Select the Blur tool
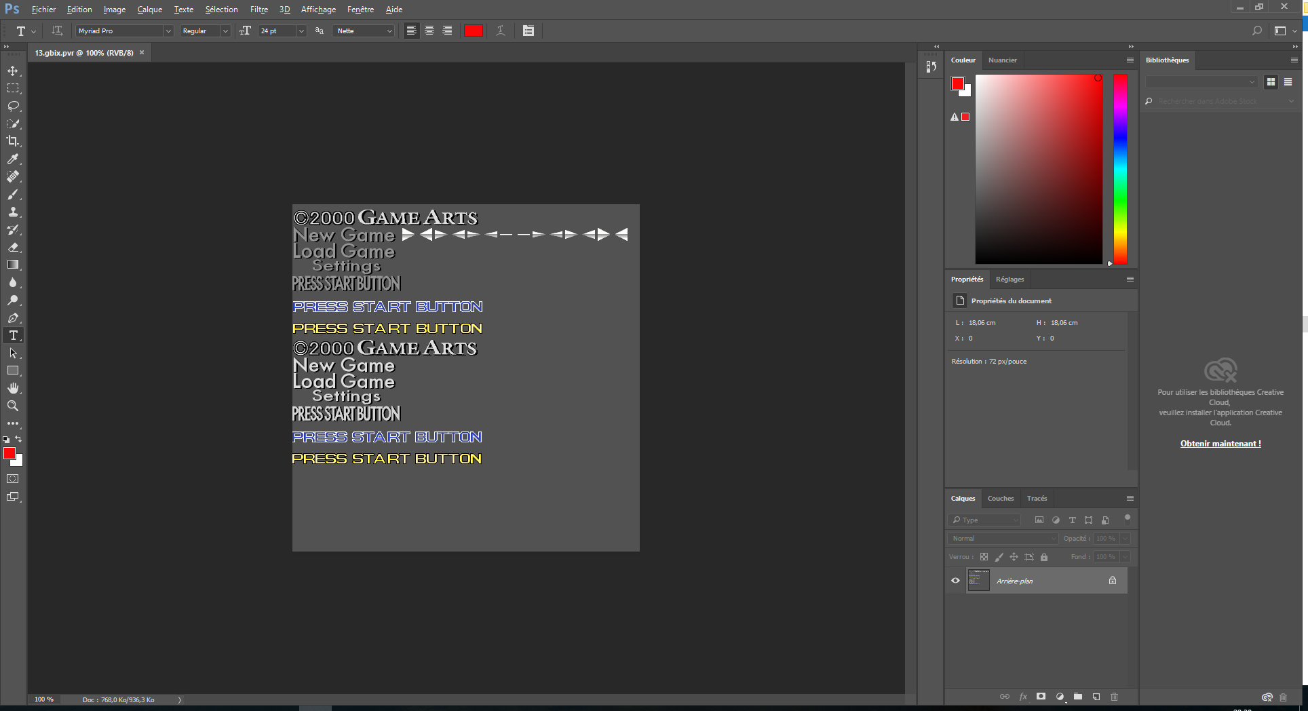Screen dimensions: 1308x711 [x=13, y=282]
